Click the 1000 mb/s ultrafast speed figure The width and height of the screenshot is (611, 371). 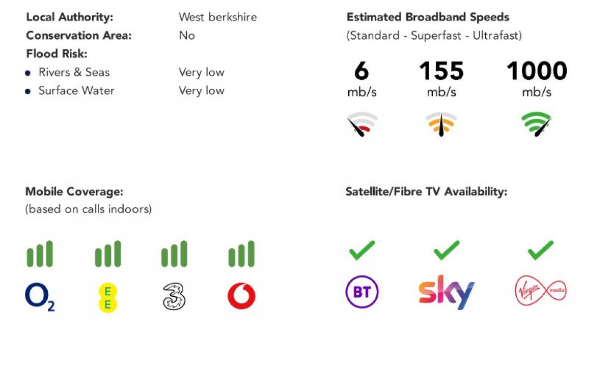pyautogui.click(x=536, y=72)
